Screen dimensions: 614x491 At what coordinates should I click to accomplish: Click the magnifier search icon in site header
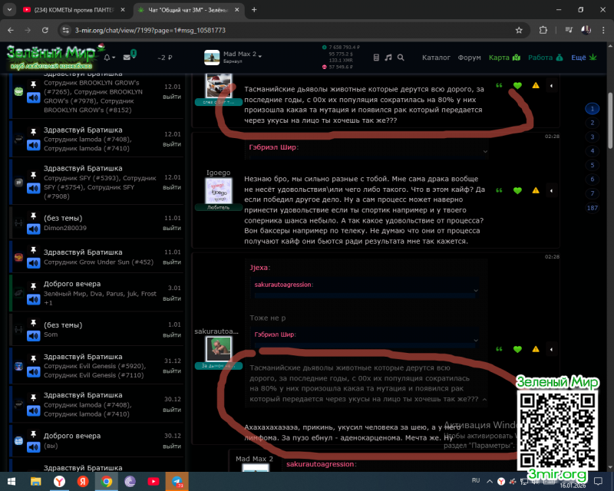402,58
